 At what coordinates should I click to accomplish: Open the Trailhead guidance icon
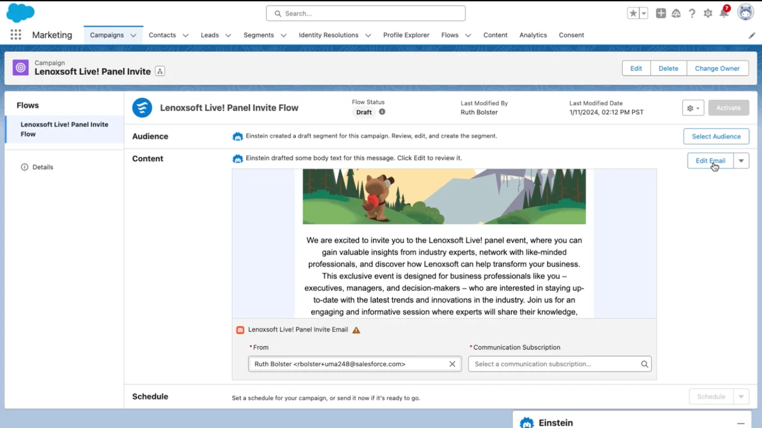(x=676, y=13)
